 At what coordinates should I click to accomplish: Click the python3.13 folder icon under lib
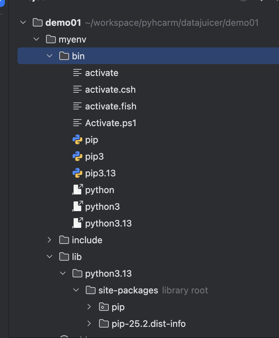77,273
